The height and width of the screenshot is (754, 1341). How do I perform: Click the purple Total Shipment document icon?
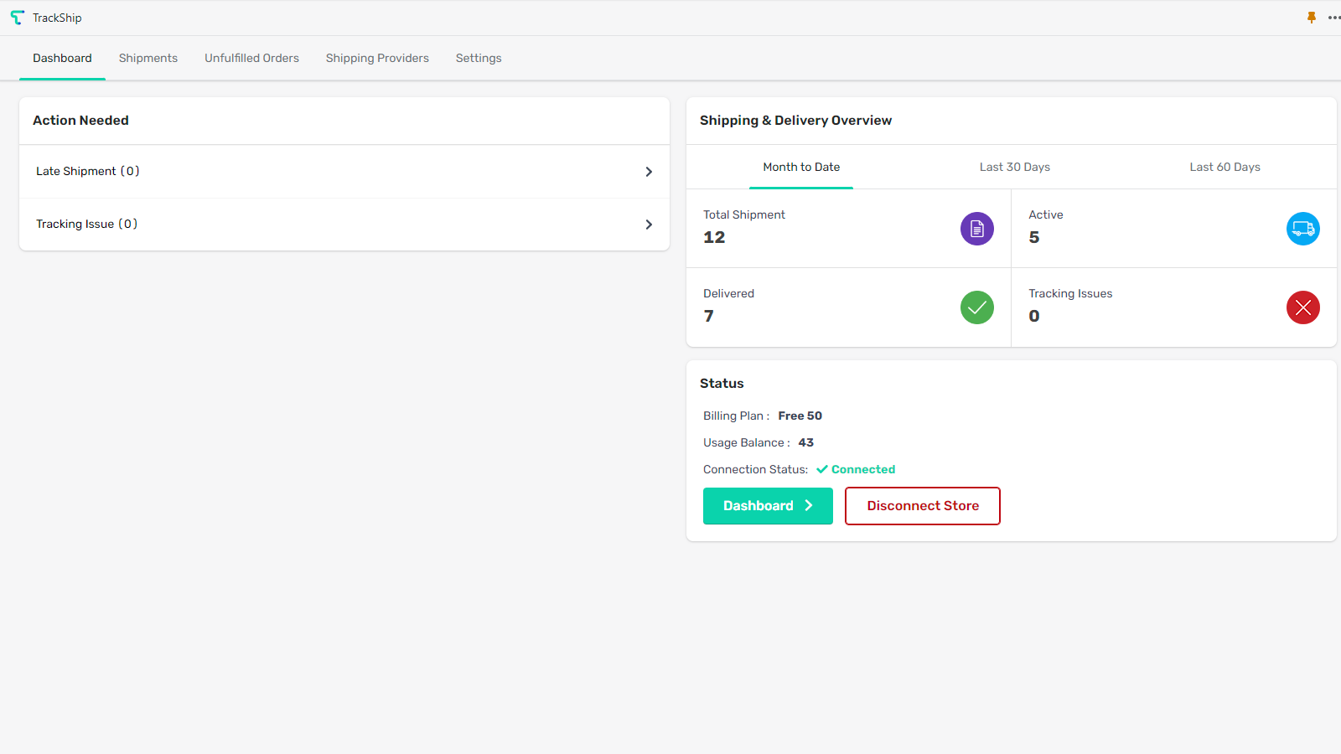pos(976,228)
